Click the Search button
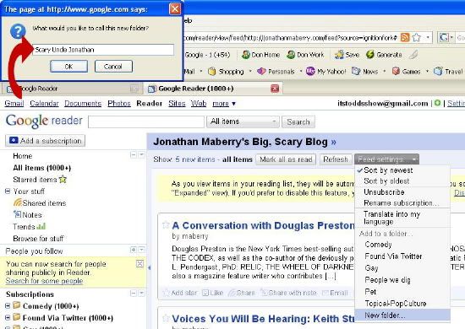This screenshot has width=465, height=329. click(x=298, y=121)
